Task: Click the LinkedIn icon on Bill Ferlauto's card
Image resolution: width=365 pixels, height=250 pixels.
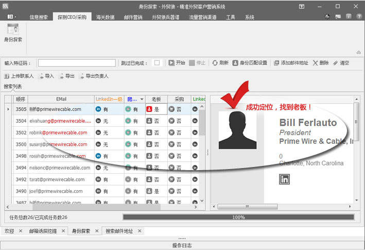Action: coord(284,179)
